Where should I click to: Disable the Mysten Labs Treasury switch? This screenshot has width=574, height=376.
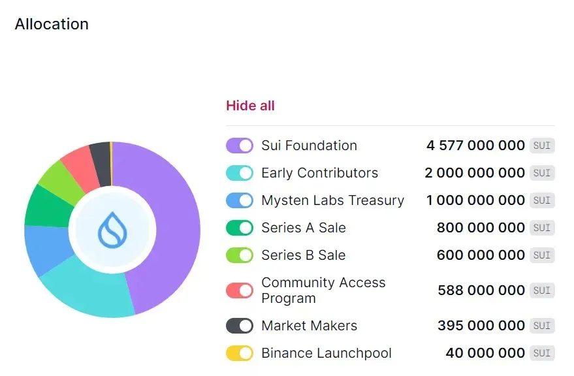click(239, 200)
